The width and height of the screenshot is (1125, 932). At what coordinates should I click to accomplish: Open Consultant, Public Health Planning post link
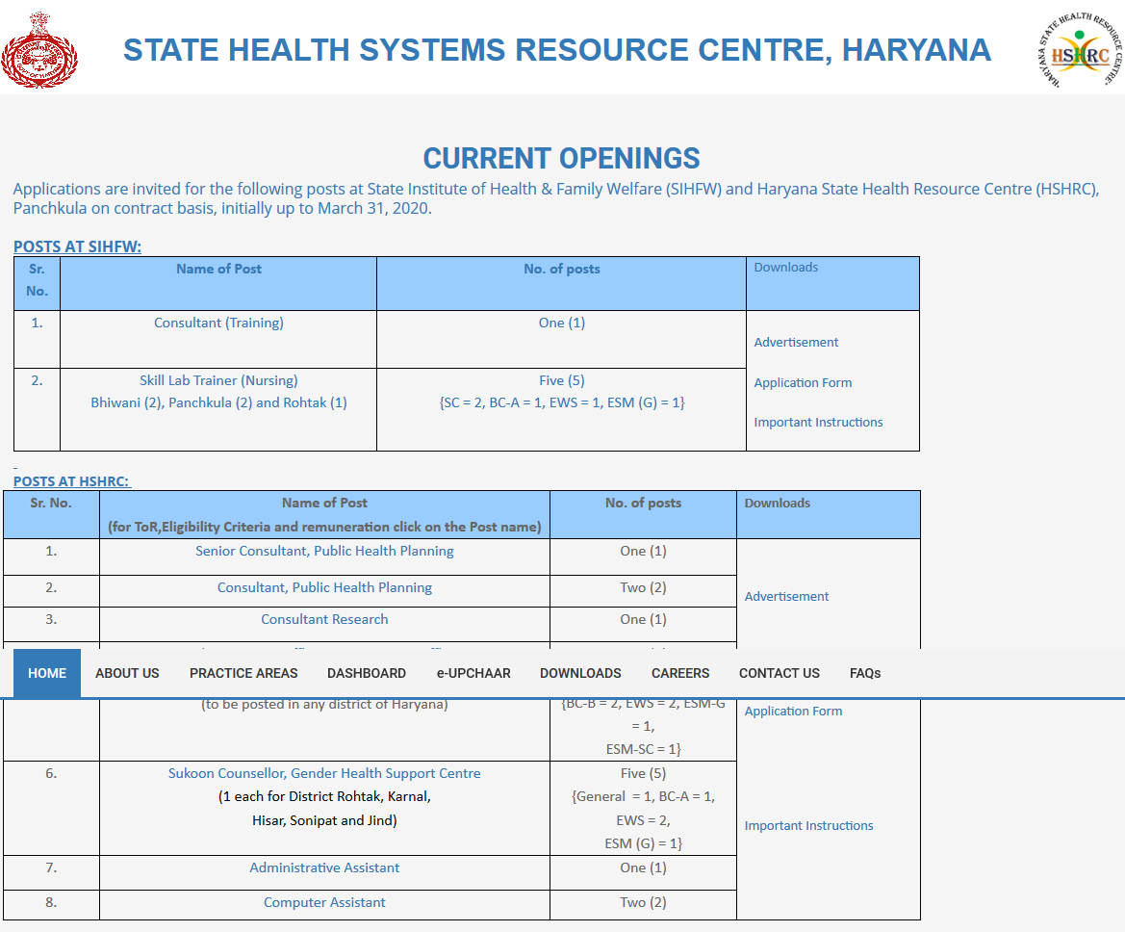coord(324,587)
